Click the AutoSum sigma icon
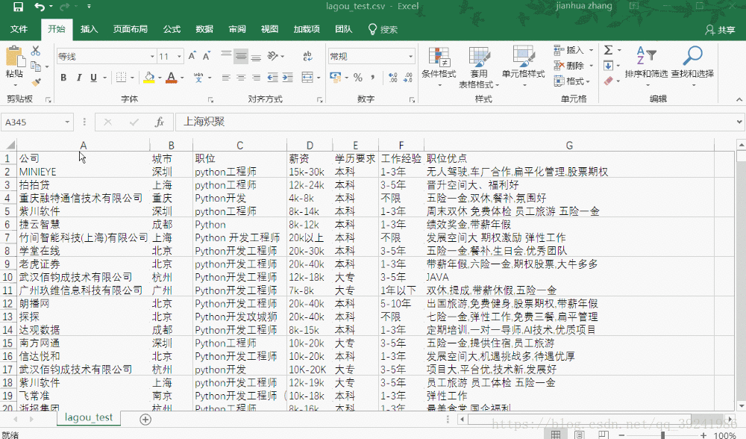 click(608, 50)
